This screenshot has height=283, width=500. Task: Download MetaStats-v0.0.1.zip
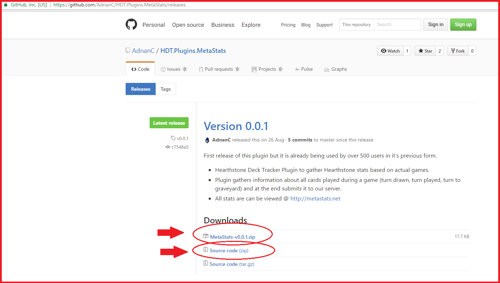233,237
